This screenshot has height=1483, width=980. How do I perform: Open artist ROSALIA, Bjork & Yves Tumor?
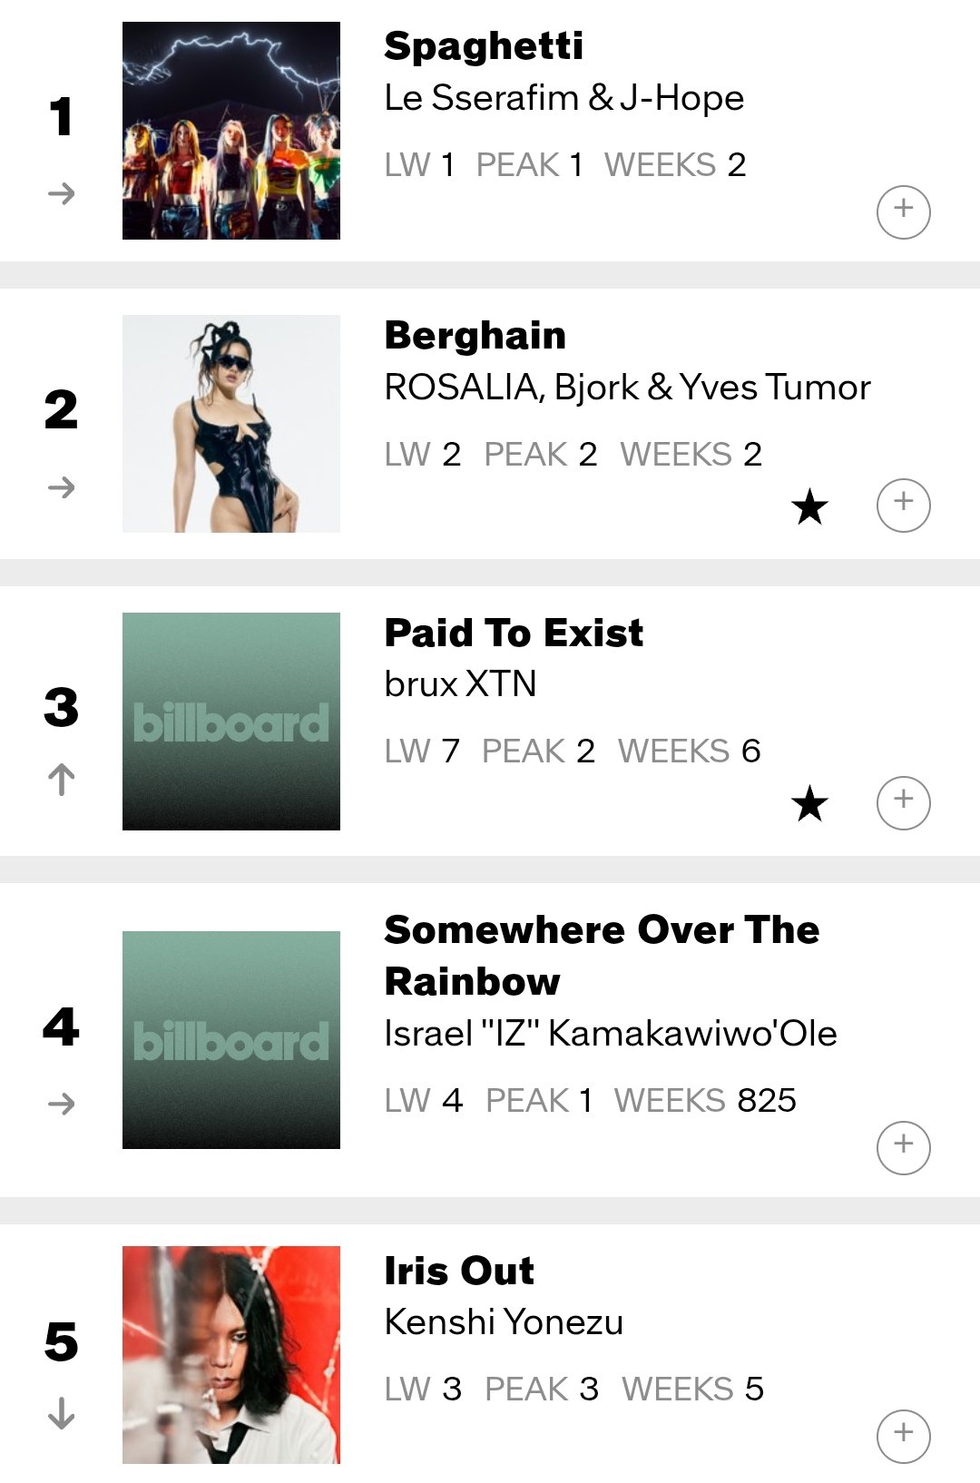(627, 388)
